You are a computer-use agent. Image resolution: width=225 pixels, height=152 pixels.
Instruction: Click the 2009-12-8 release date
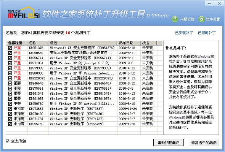pyautogui.click(x=127, y=124)
